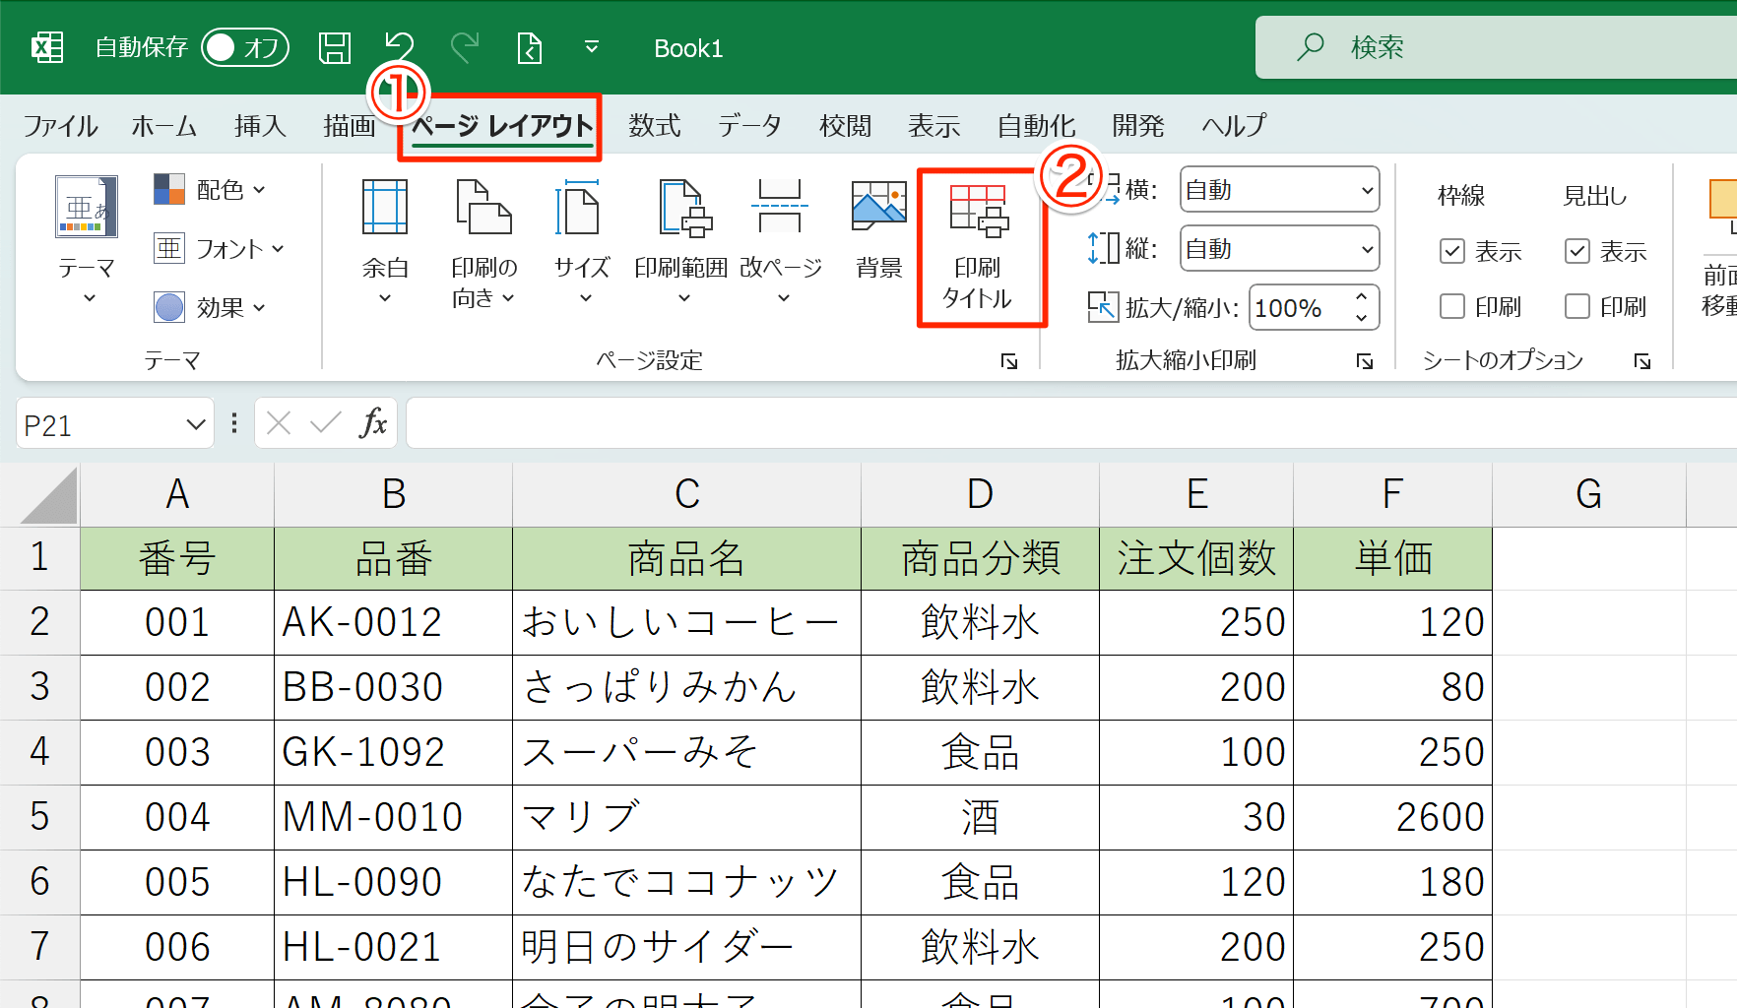Image resolution: width=1737 pixels, height=1008 pixels.
Task: Select row 4 header
Action: point(39,752)
